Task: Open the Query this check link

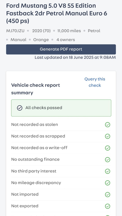Action: tap(95, 82)
